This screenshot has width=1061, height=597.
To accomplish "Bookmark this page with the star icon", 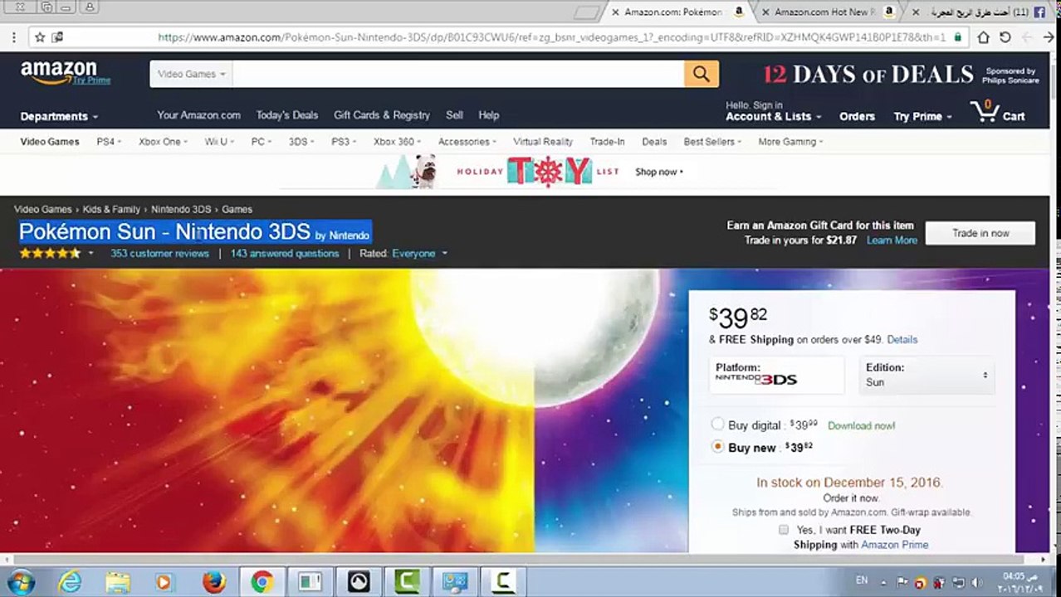I will [x=39, y=37].
